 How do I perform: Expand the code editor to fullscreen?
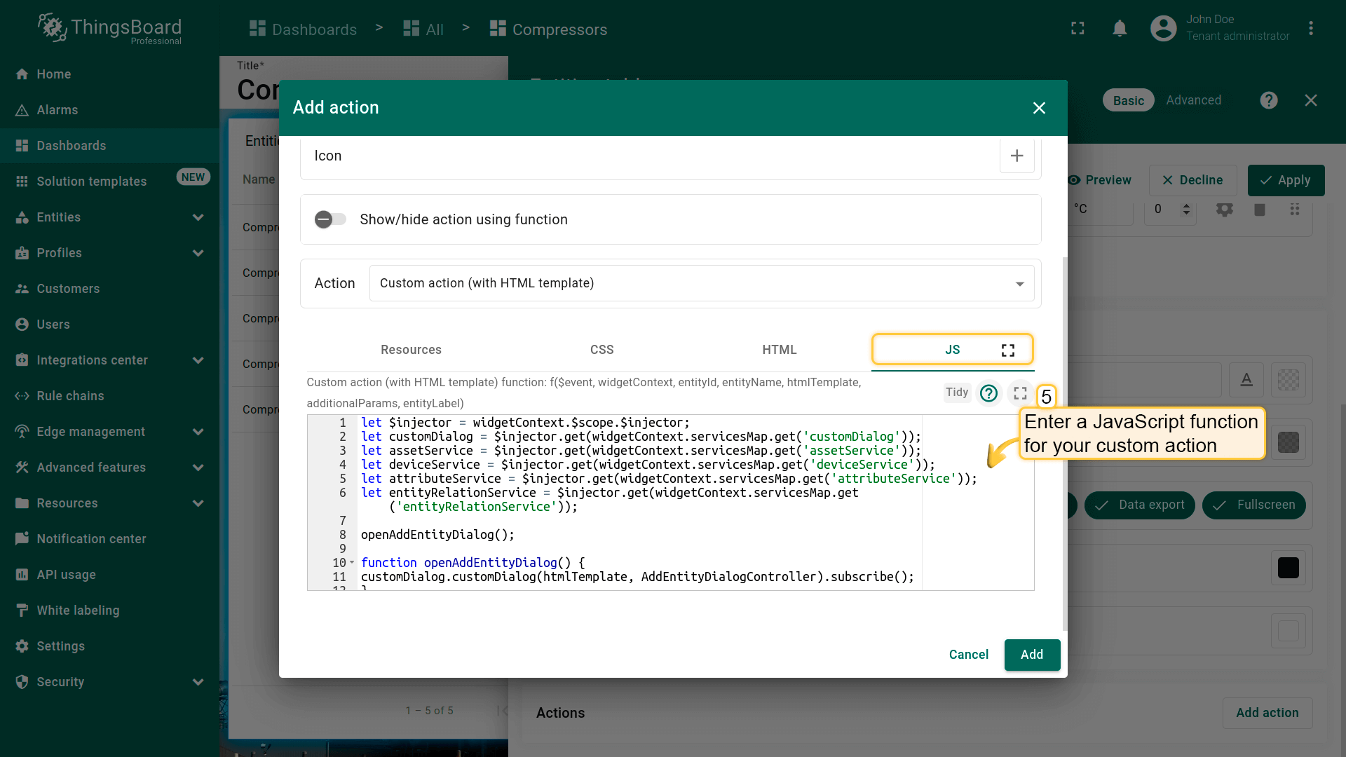pyautogui.click(x=1020, y=393)
